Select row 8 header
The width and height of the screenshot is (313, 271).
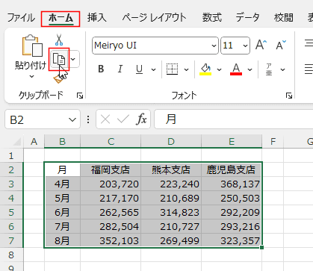[11, 255]
